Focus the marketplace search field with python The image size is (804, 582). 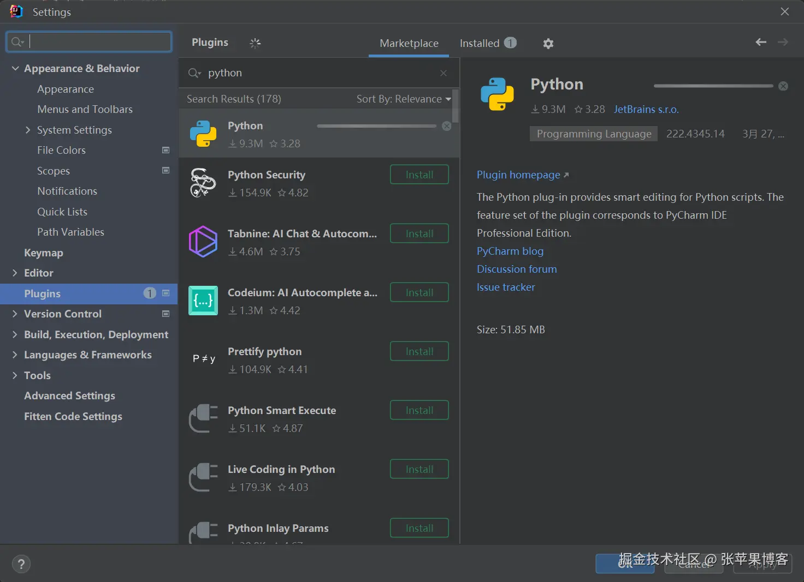point(320,73)
